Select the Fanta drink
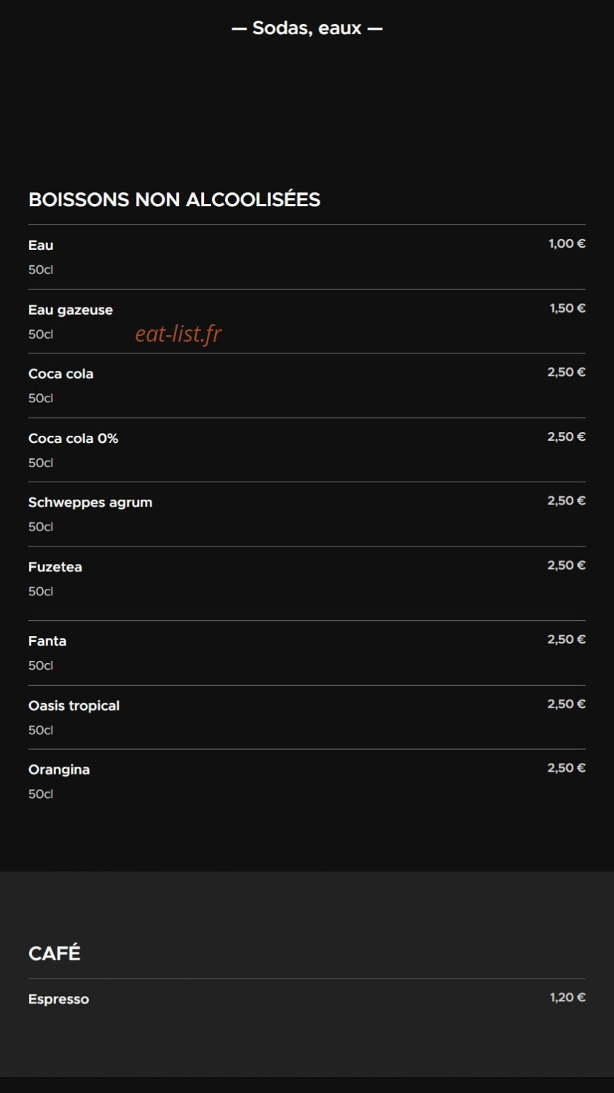Screen dimensions: 614x1093 click(307, 653)
